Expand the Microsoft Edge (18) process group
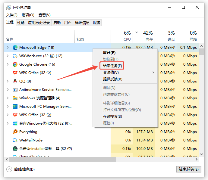The height and width of the screenshot is (180, 208). (8, 48)
